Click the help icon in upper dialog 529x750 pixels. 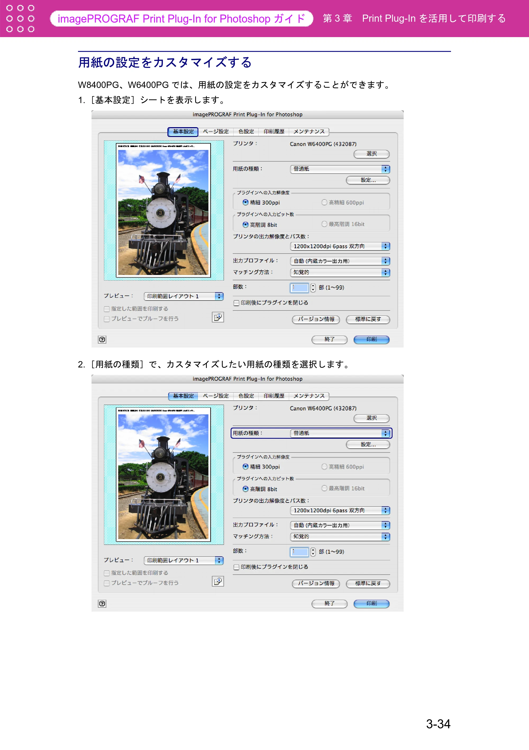tap(102, 339)
